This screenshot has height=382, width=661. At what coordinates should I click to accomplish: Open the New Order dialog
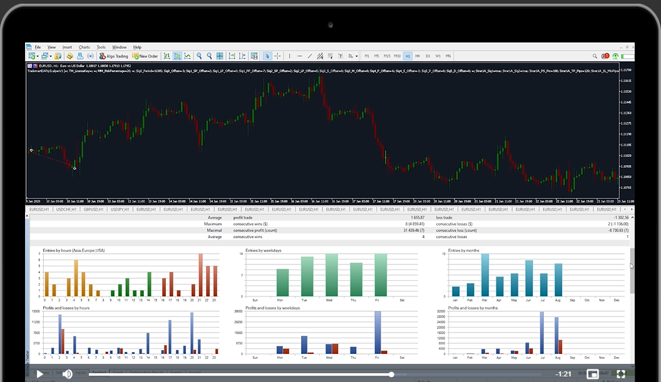pos(144,56)
